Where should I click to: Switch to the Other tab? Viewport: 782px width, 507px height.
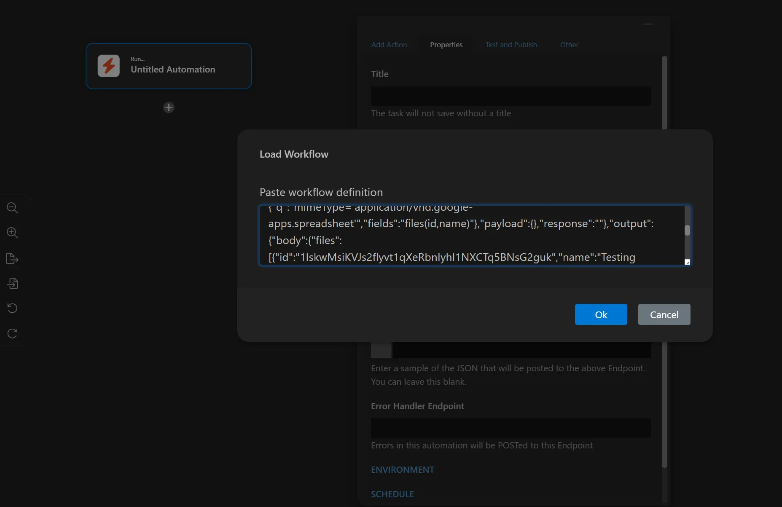click(x=569, y=45)
